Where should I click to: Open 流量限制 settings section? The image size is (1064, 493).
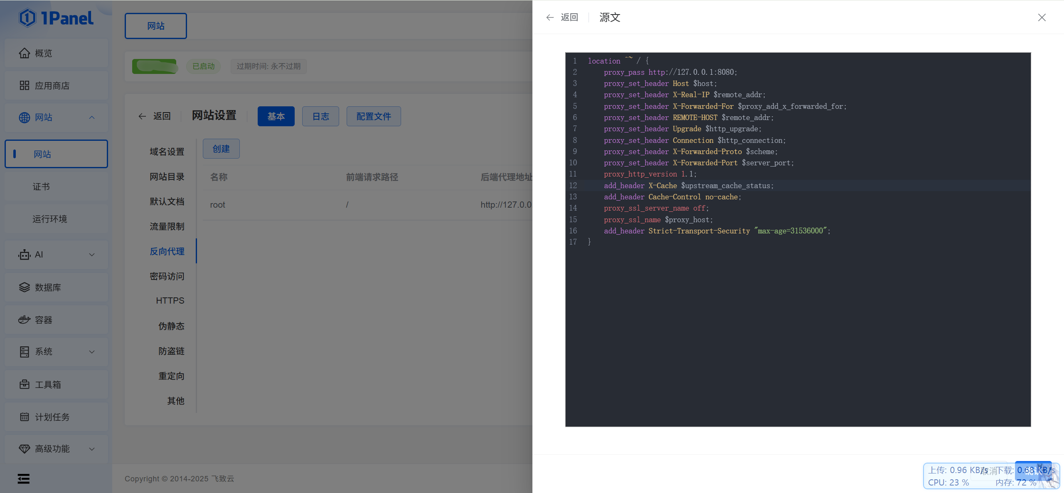point(167,226)
